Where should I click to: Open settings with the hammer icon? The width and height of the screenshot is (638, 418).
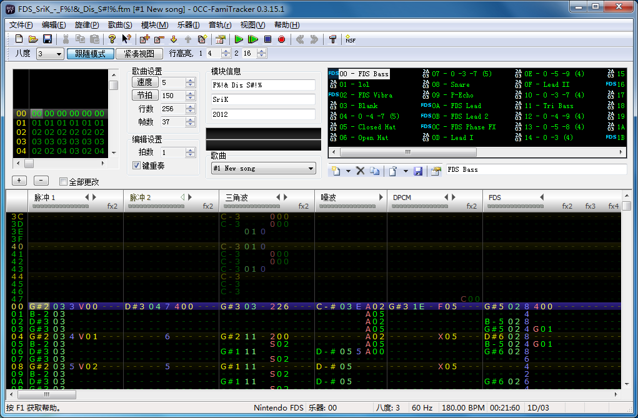tap(332, 39)
